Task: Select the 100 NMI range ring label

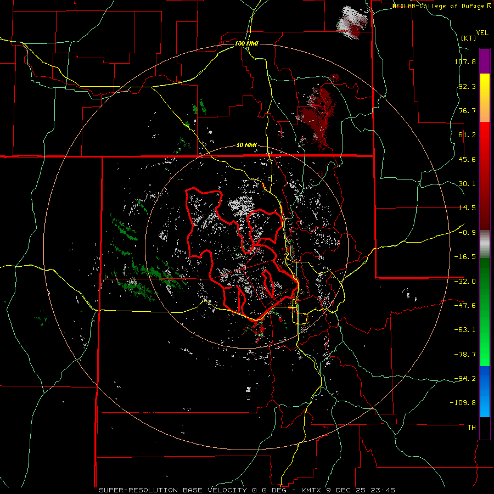Action: pos(246,43)
